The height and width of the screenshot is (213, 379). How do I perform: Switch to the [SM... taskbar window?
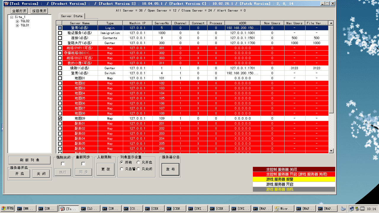coord(47,209)
